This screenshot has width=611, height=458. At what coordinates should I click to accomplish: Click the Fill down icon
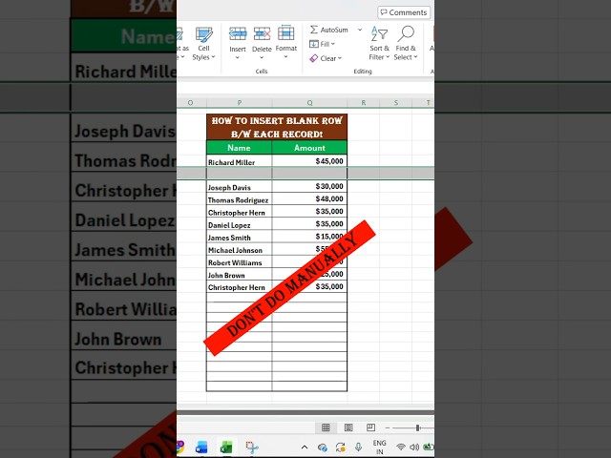(x=314, y=44)
